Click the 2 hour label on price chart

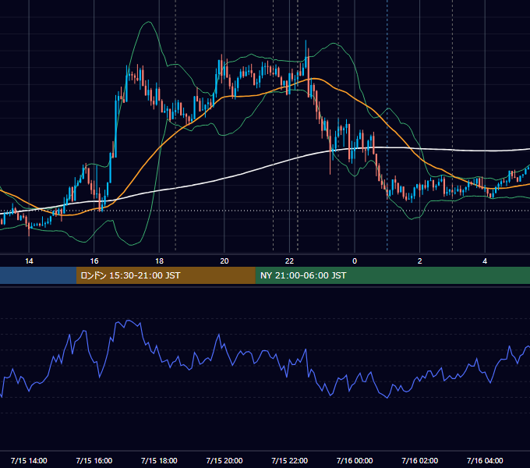[x=420, y=261]
